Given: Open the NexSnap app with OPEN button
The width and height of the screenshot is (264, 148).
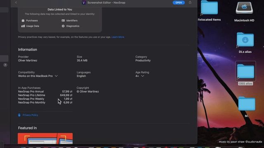Looking at the screenshot, I should (179, 2).
